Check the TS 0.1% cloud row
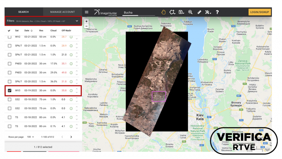 (x=9, y=126)
